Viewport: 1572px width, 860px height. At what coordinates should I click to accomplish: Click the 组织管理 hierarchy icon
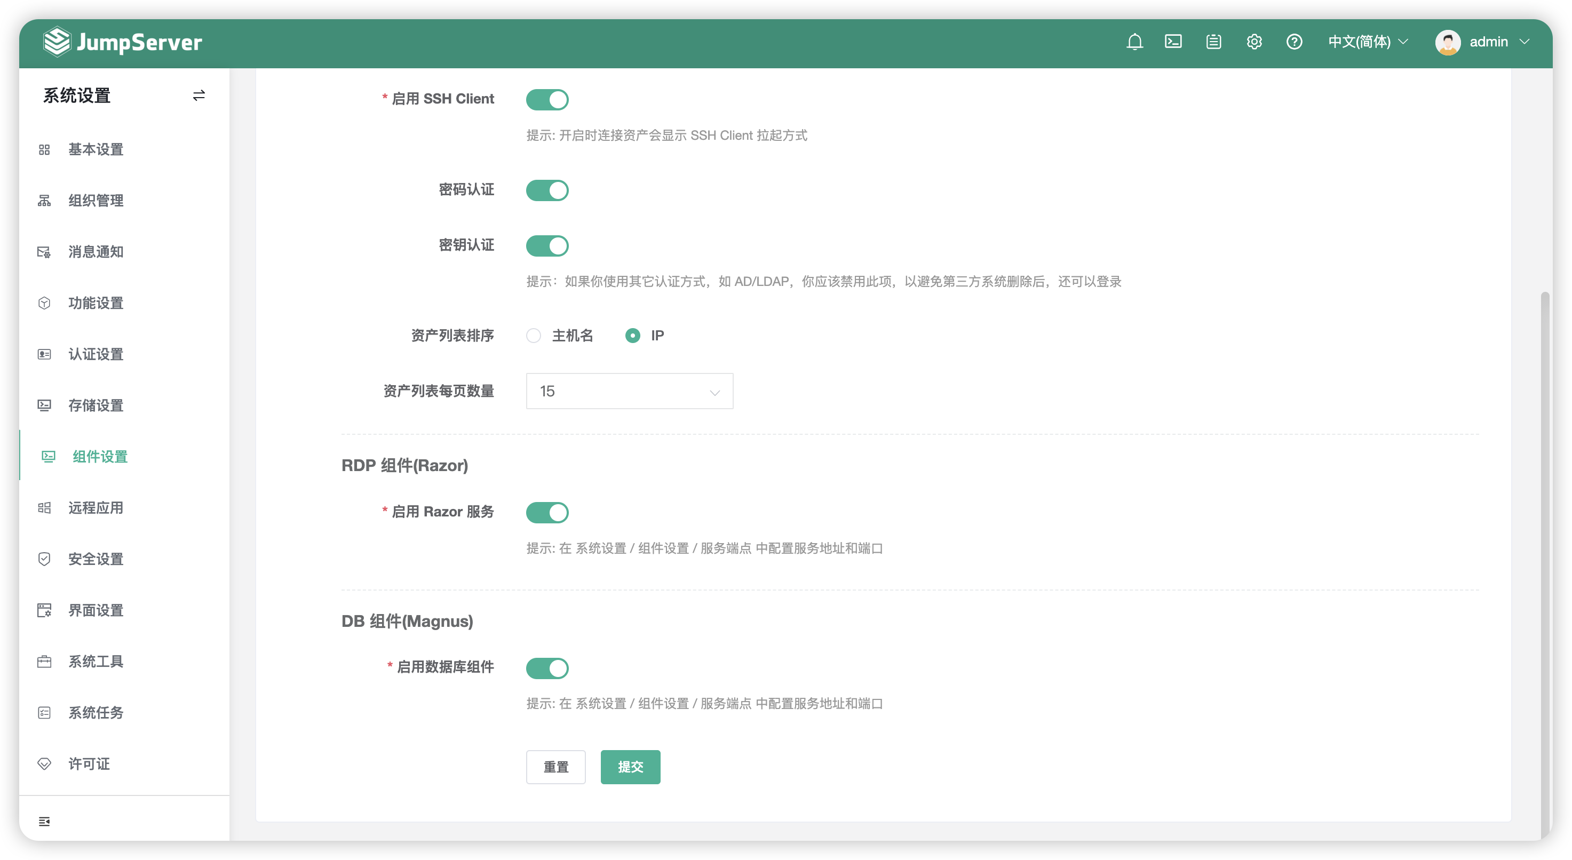click(x=44, y=201)
